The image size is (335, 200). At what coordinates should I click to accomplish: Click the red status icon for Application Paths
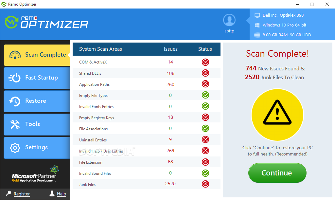(205, 84)
